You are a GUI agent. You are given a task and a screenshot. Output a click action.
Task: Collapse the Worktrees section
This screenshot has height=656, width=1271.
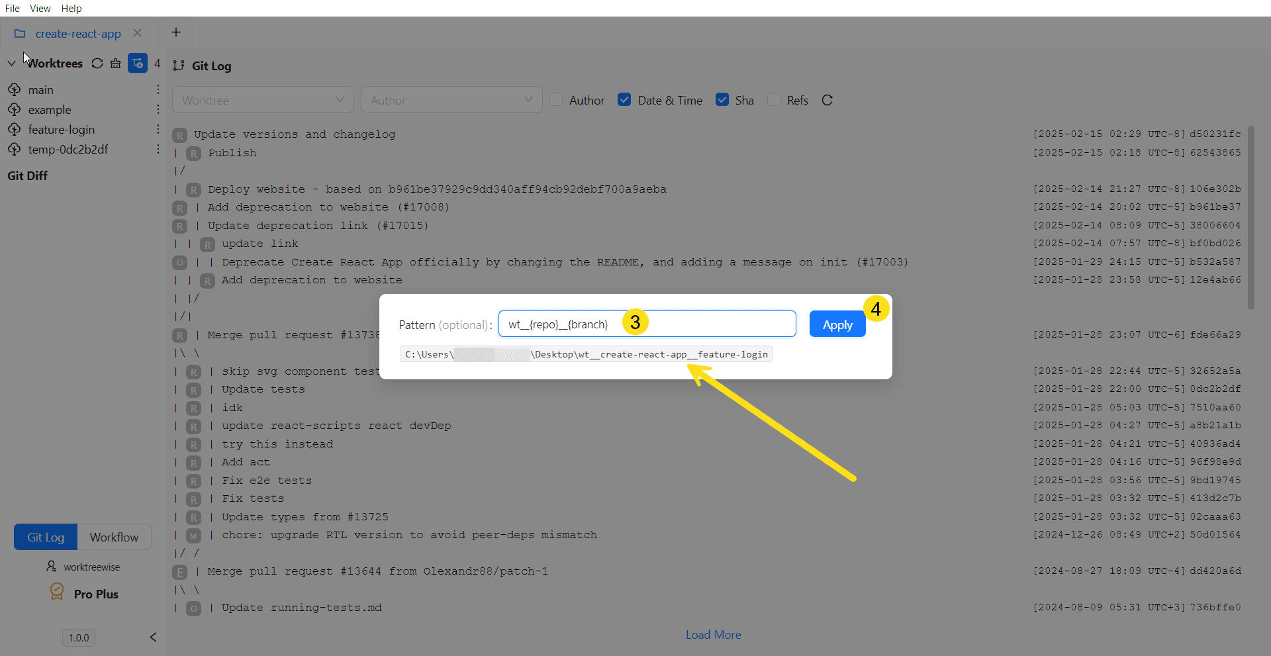(11, 64)
